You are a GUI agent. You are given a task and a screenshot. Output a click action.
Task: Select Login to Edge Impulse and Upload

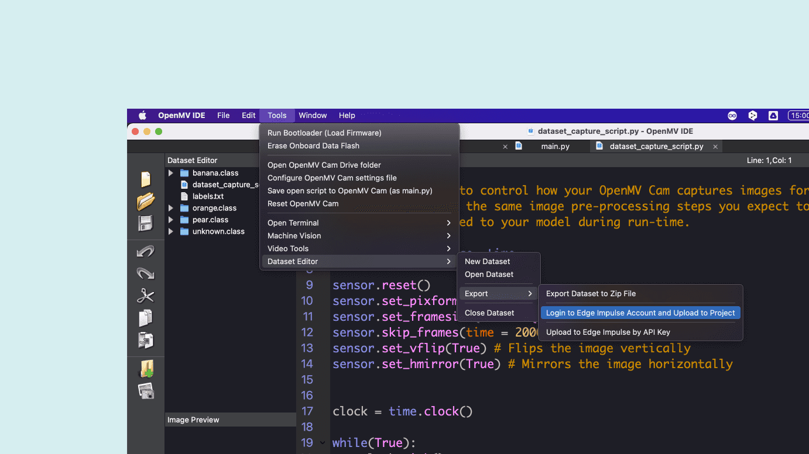(x=640, y=313)
